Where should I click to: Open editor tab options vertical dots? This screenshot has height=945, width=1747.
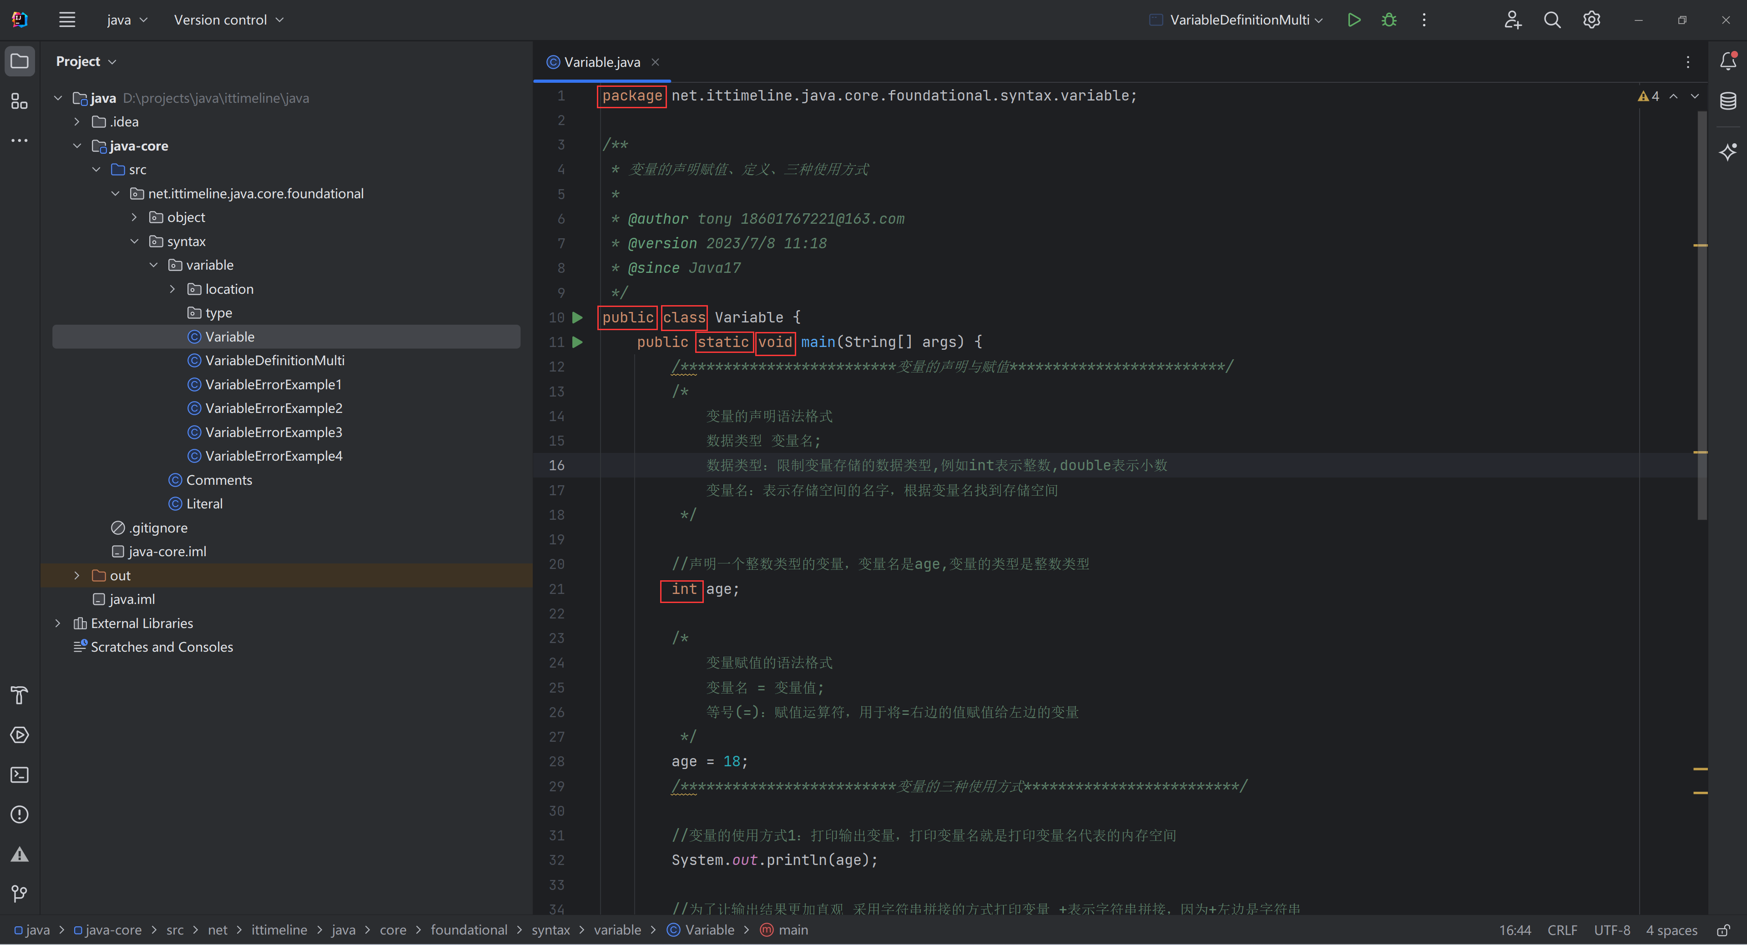[x=1688, y=62]
